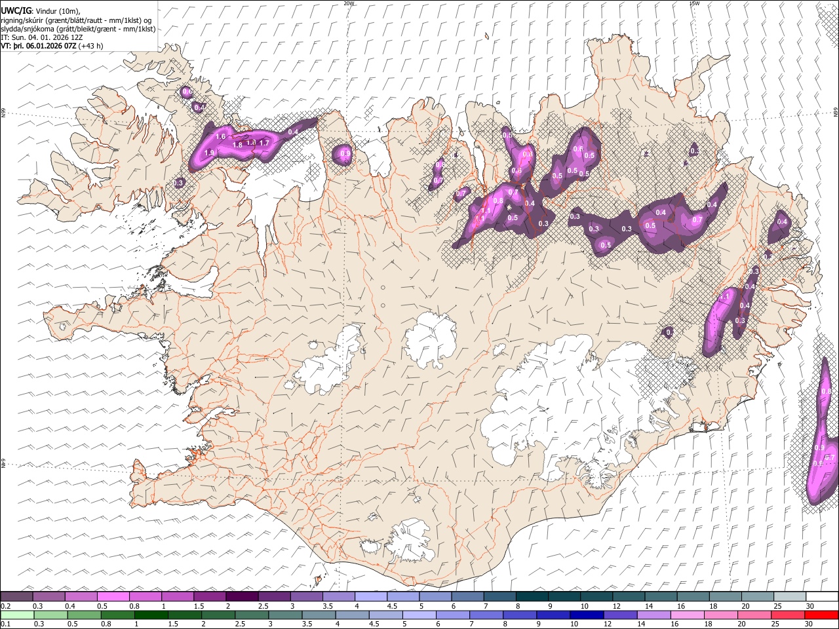Click the 15W longitude label
839x629 pixels.
695,3
